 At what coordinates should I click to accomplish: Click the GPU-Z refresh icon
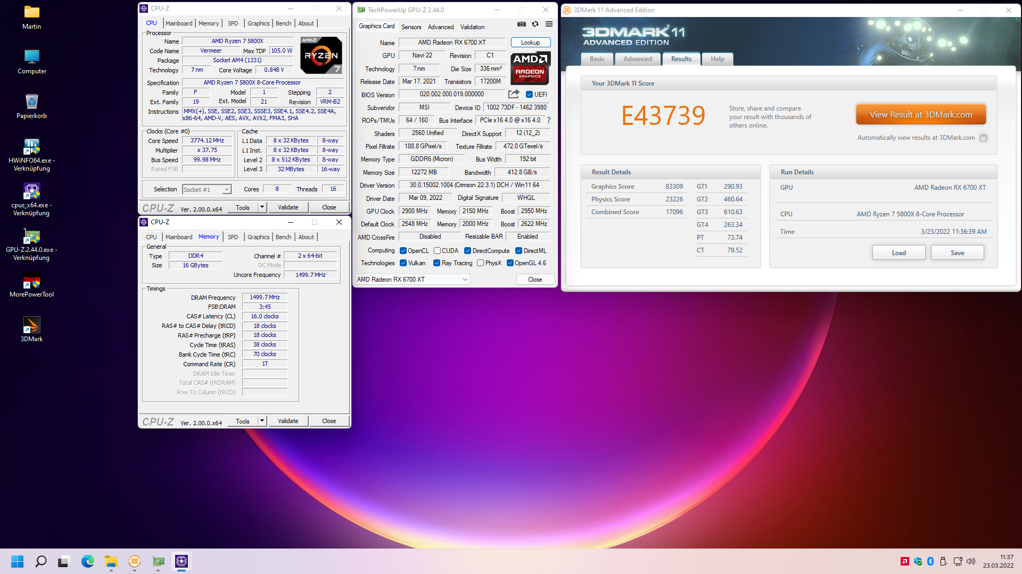(535, 24)
